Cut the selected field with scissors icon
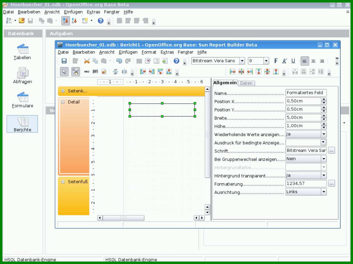The height and width of the screenshot is (264, 353). [x=87, y=61]
